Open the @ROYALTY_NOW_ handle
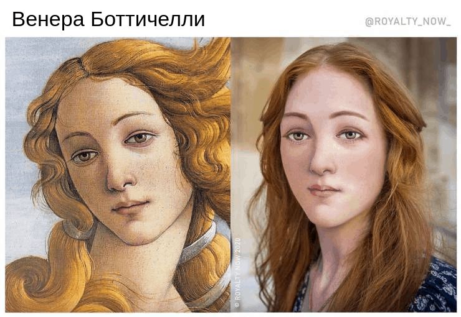Screen dimensions: 461x317 (408, 22)
